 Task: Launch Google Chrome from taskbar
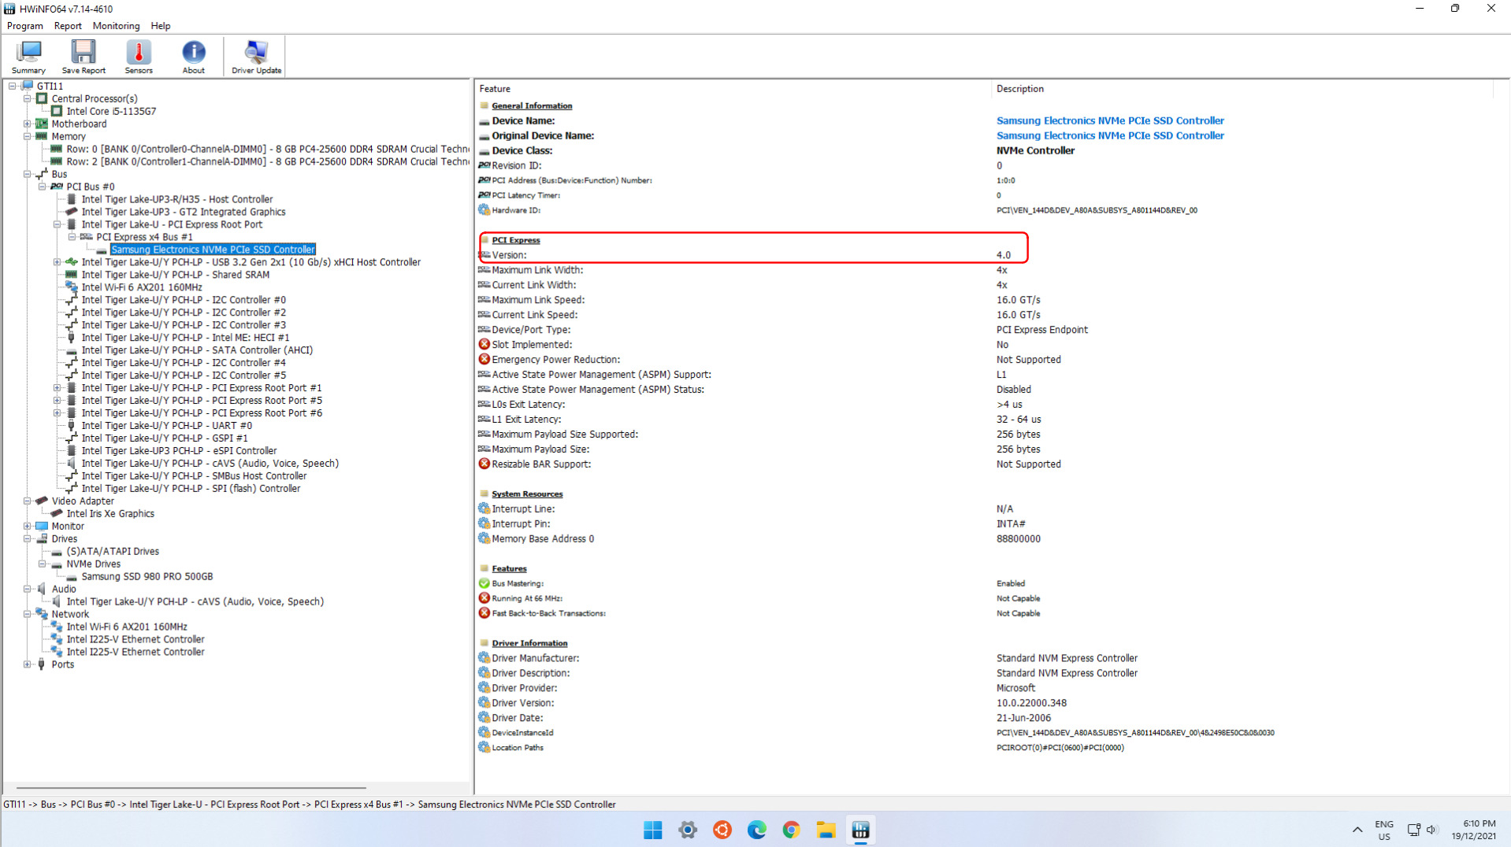click(x=791, y=830)
